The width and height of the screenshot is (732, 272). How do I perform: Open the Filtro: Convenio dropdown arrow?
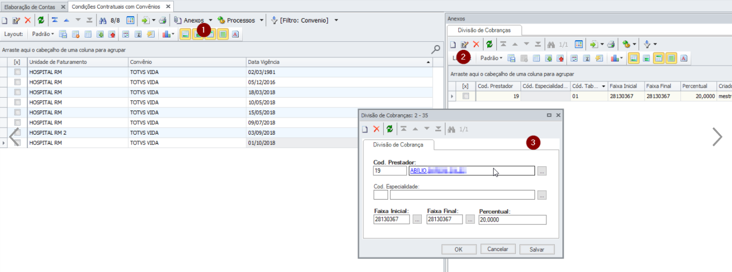click(336, 20)
